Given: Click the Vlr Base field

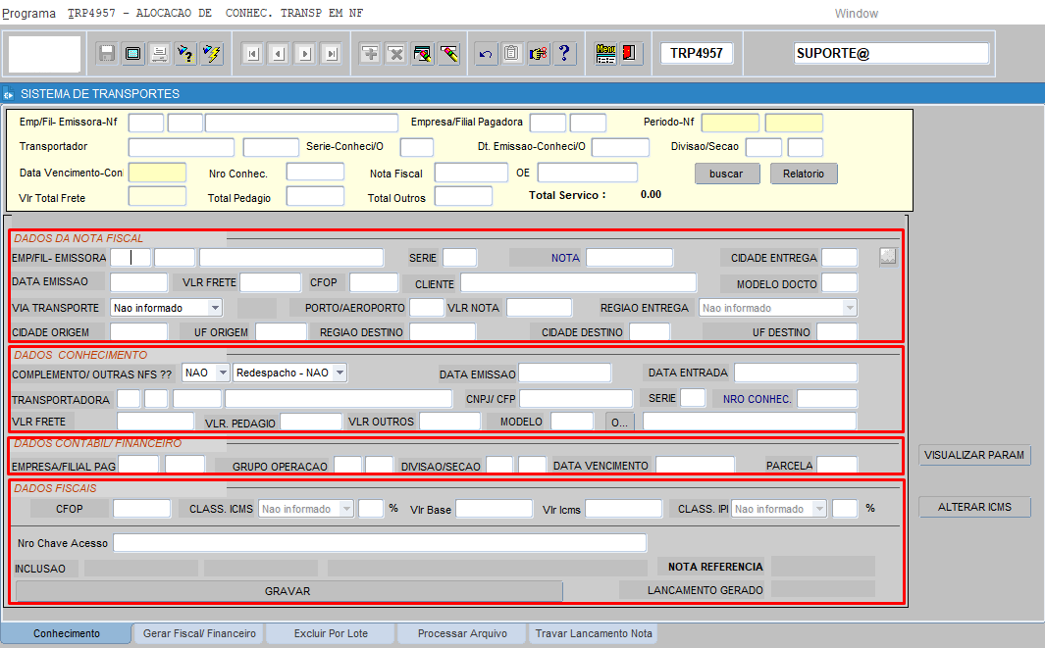Looking at the screenshot, I should (x=494, y=509).
